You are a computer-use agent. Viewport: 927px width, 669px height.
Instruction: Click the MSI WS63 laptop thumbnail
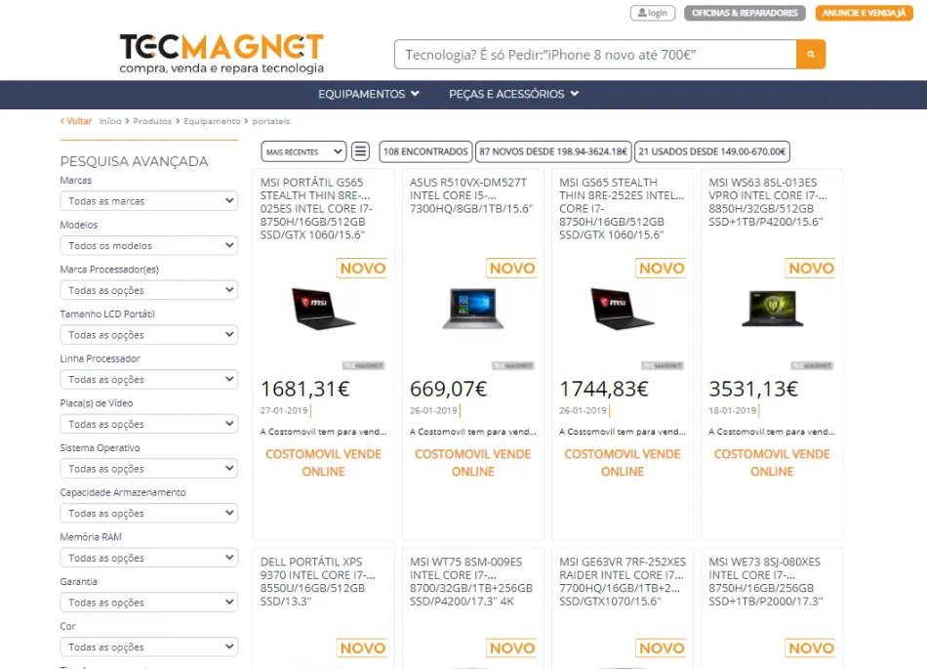click(772, 309)
